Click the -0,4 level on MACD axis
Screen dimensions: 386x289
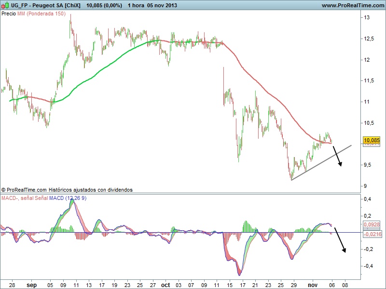pos(368,266)
